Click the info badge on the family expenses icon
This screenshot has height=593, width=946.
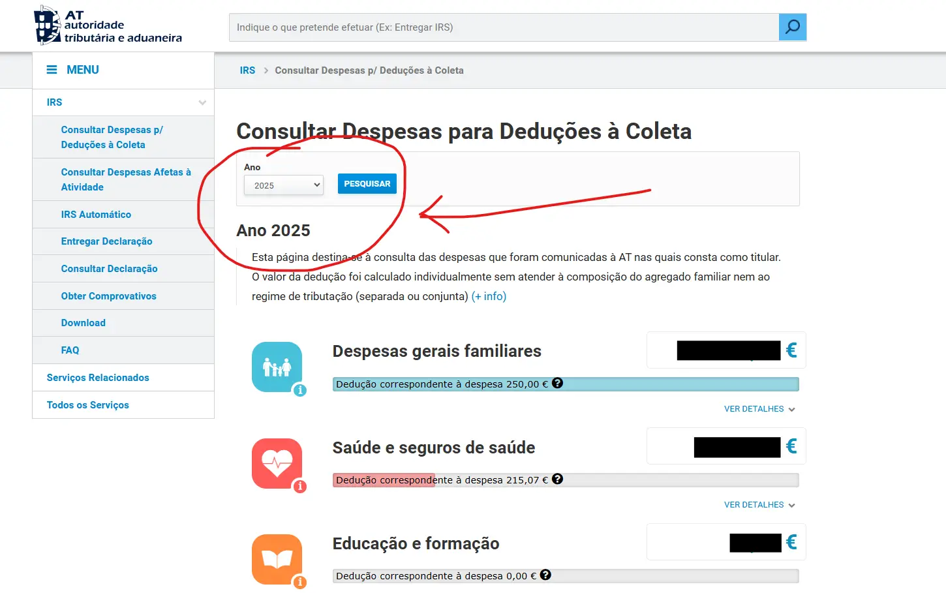click(x=299, y=390)
